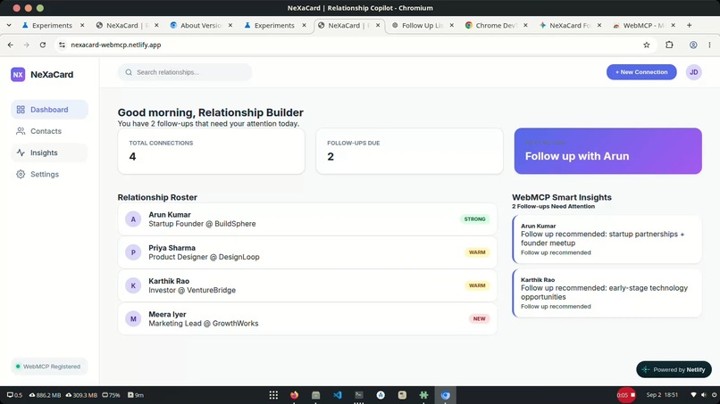Image resolution: width=720 pixels, height=404 pixels.
Task: Open Arun Kumar smart insight card
Action: click(x=607, y=239)
